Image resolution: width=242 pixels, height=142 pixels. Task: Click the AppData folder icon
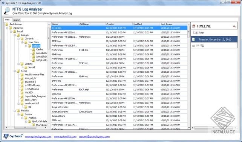11,28
